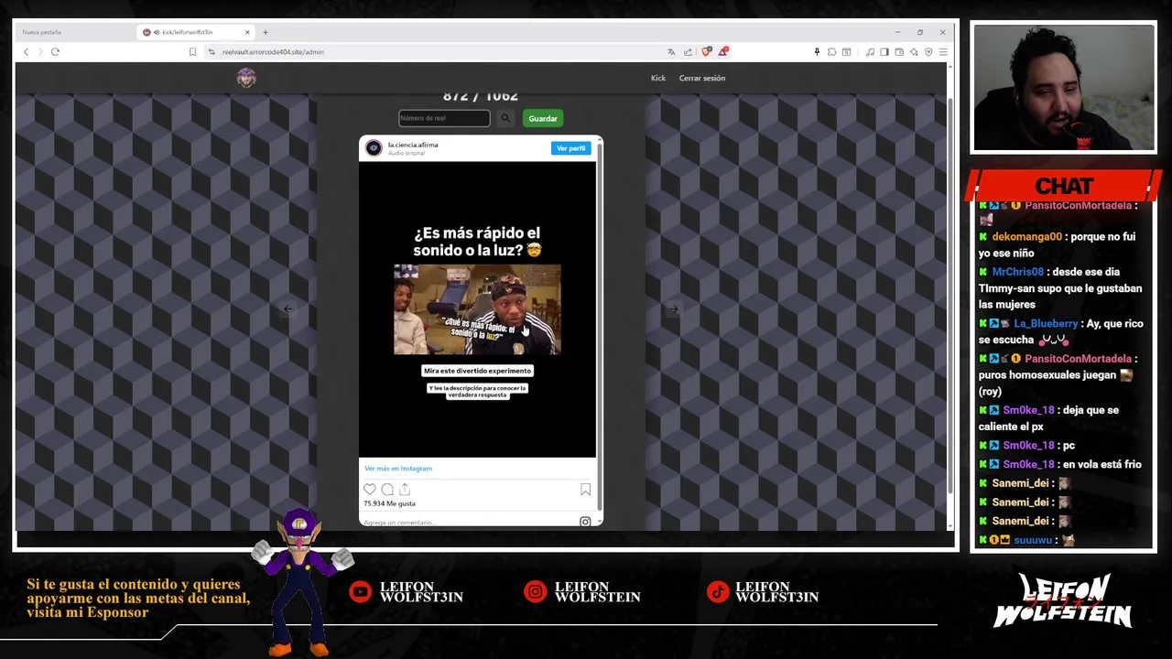Screen dimensions: 1172x659
Task: Open the Ver más en Instagram link
Action: 398,469
